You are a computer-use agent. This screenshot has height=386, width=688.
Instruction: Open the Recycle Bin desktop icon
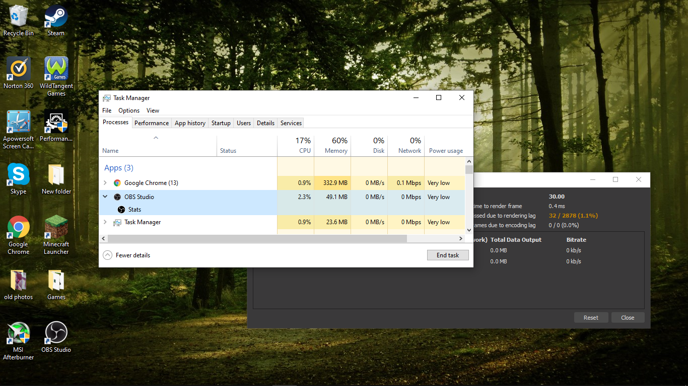[x=19, y=21]
